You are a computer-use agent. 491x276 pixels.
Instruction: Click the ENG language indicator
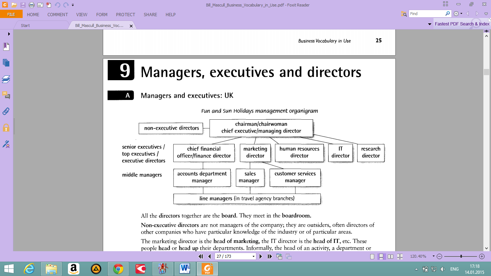[454, 269]
